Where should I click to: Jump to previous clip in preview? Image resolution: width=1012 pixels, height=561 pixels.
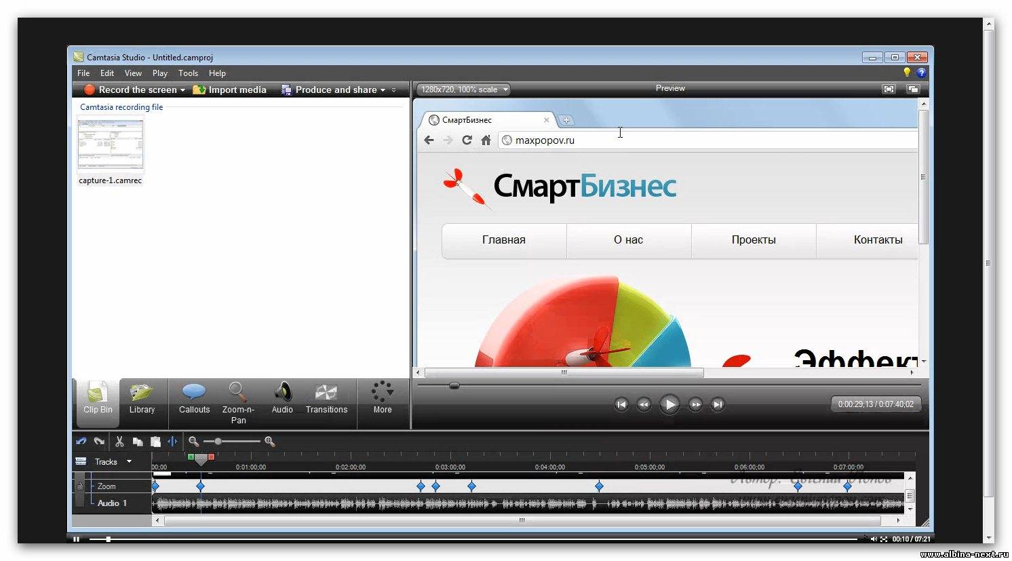click(621, 405)
